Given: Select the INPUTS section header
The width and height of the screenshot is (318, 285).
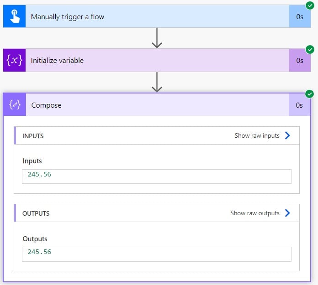Looking at the screenshot, I should [33, 136].
